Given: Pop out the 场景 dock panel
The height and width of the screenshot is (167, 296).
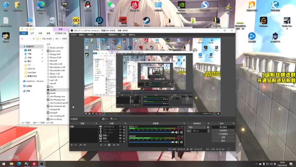Looking at the screenshot, I should click(96, 124).
